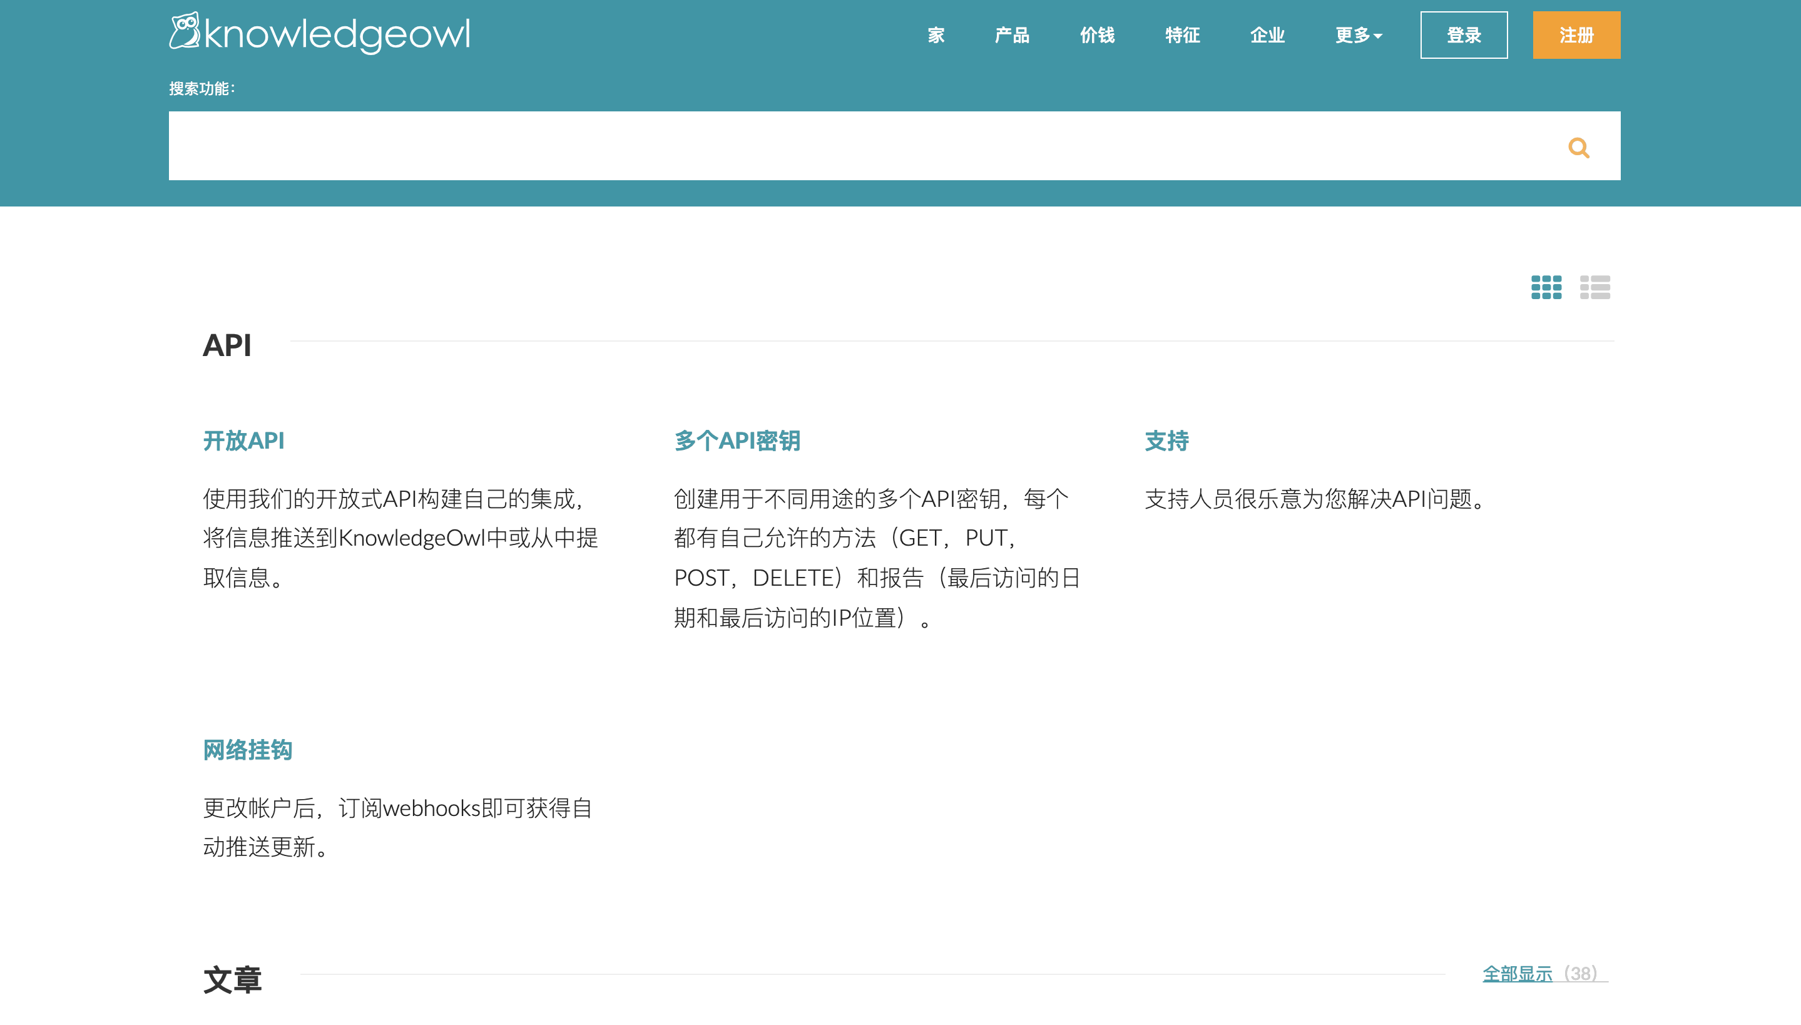Click 全部显示 (38) link
The image size is (1801, 1025).
(x=1545, y=974)
